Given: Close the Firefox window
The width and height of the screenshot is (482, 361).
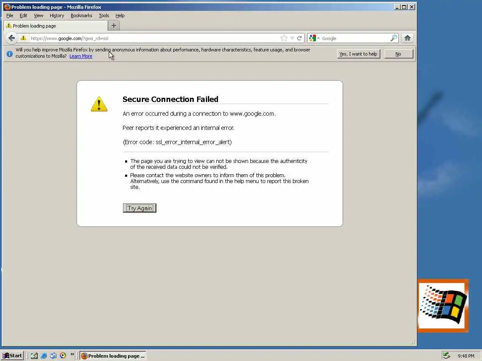Looking at the screenshot, I should [412, 7].
